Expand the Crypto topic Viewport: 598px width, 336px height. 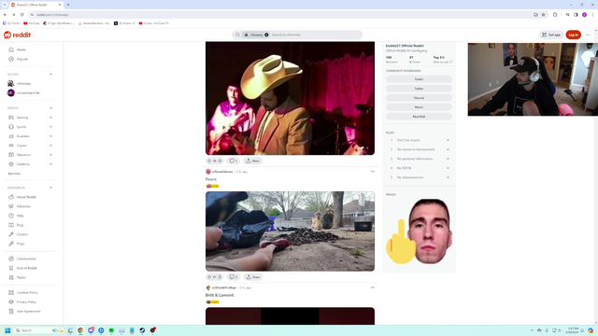(50, 146)
